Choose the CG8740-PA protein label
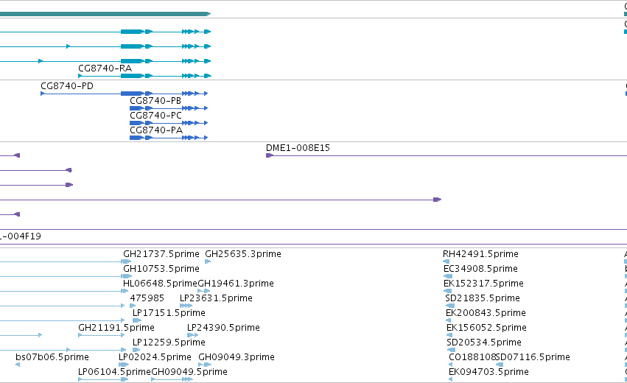This screenshot has width=627, height=383. tap(156, 130)
